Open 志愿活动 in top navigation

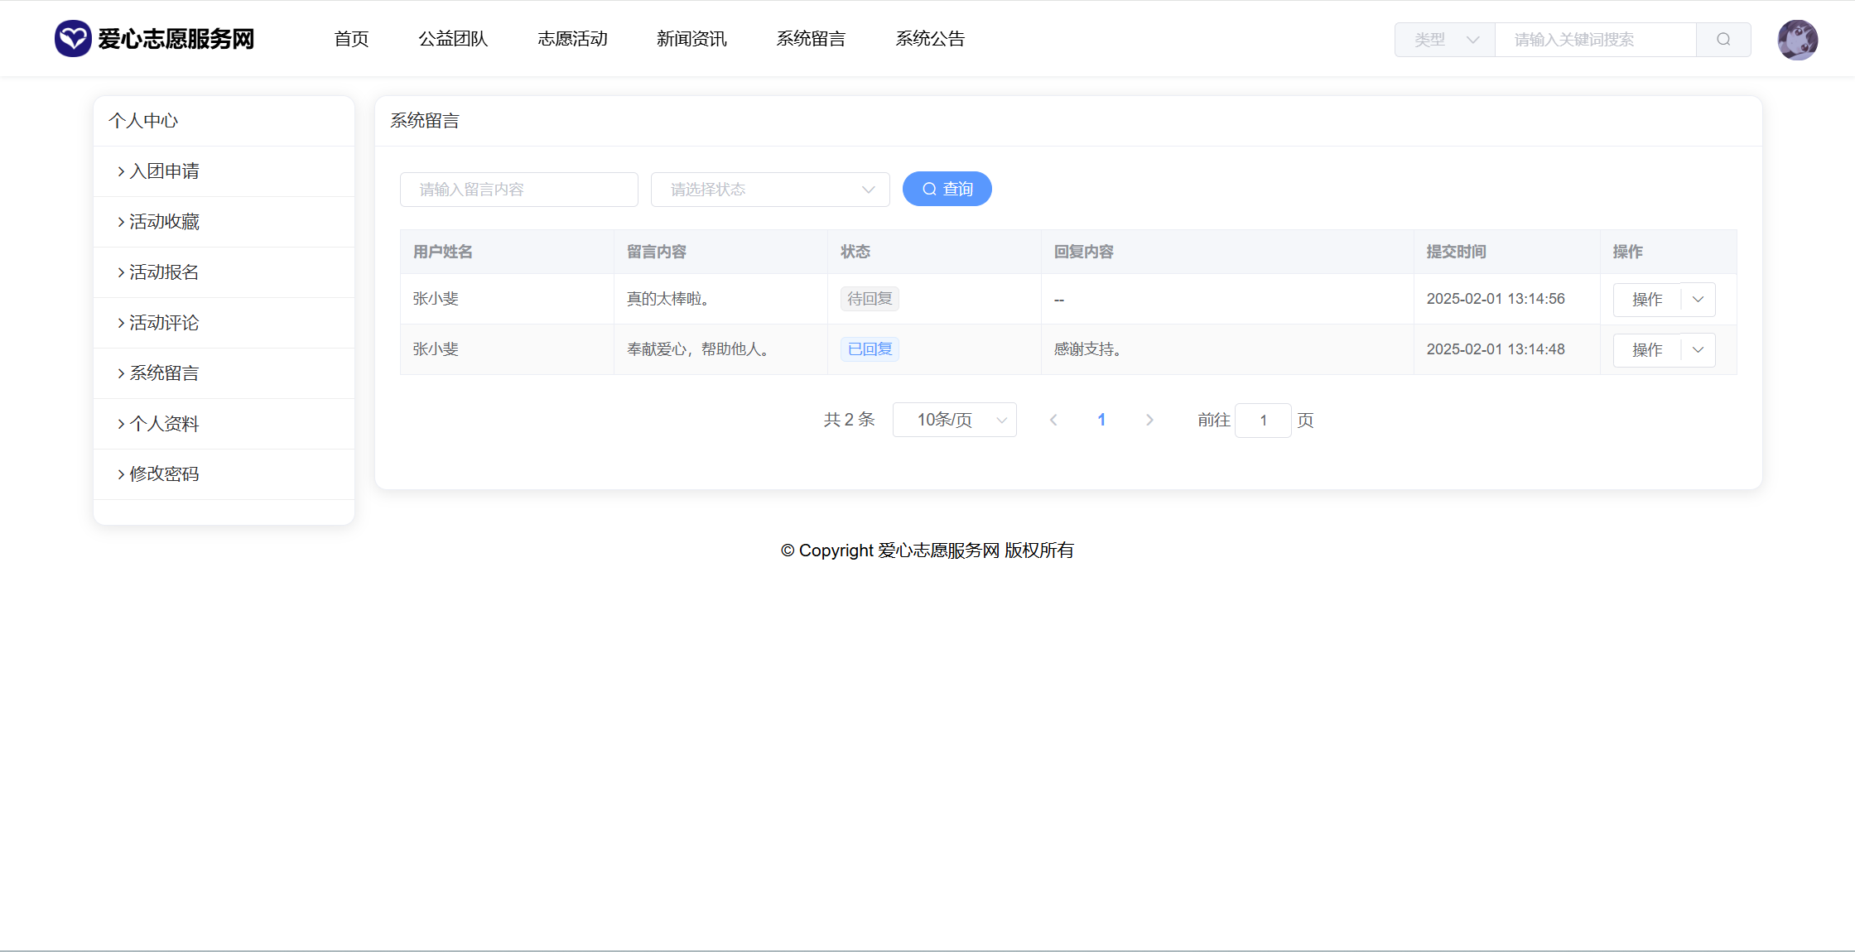(572, 39)
